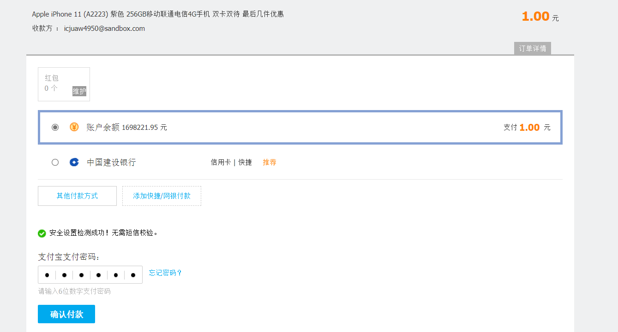Click 添加快捷/网银付款 button
The image size is (618, 332).
pos(162,196)
